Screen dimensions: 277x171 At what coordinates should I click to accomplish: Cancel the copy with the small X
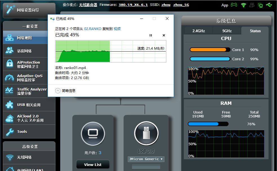(x=164, y=35)
